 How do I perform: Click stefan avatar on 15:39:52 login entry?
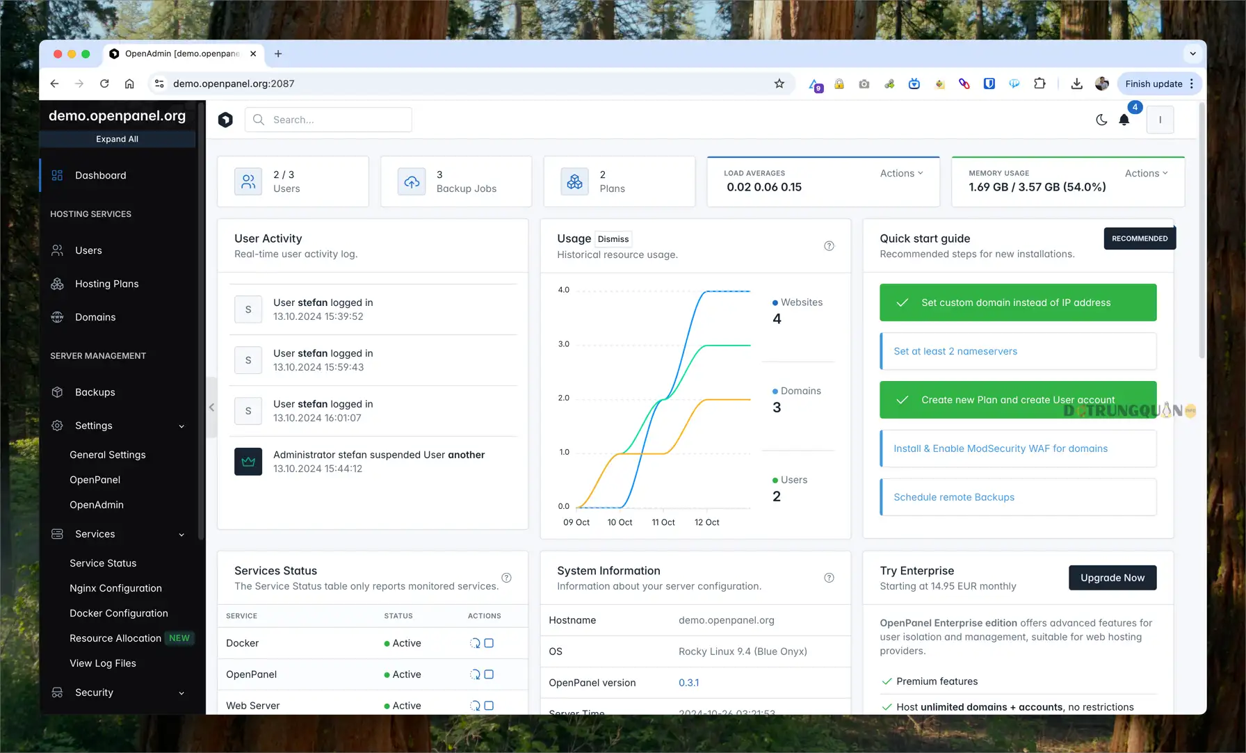tap(248, 309)
